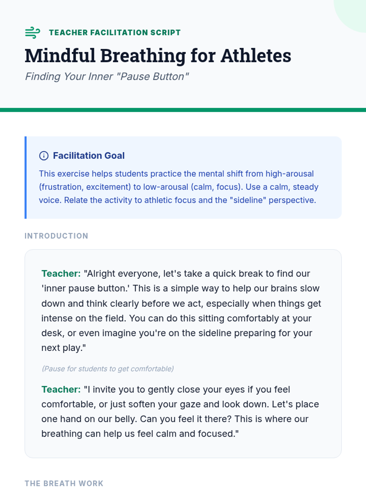Click the 'I invite you to gently close' paragraph

tap(180, 411)
